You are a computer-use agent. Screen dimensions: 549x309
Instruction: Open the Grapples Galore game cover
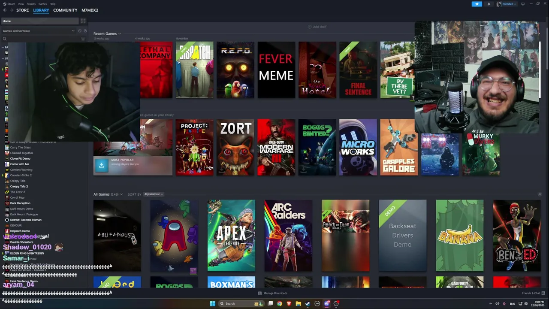[x=399, y=147]
